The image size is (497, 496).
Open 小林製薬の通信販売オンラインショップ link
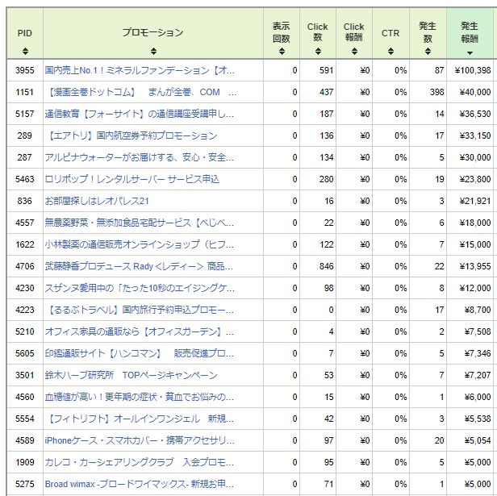tap(139, 244)
